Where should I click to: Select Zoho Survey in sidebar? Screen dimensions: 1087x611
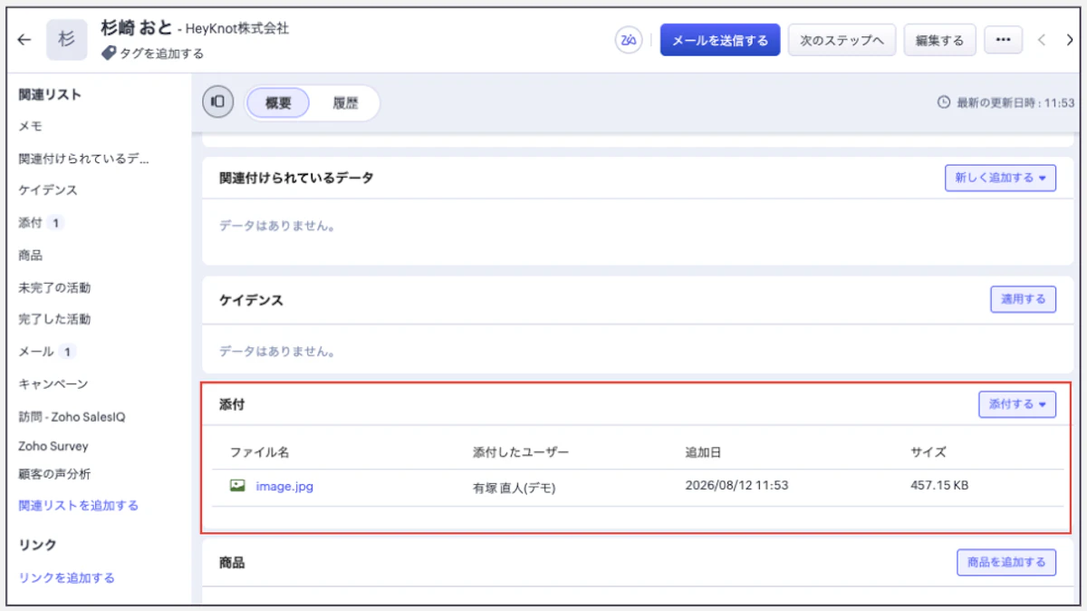(x=53, y=446)
